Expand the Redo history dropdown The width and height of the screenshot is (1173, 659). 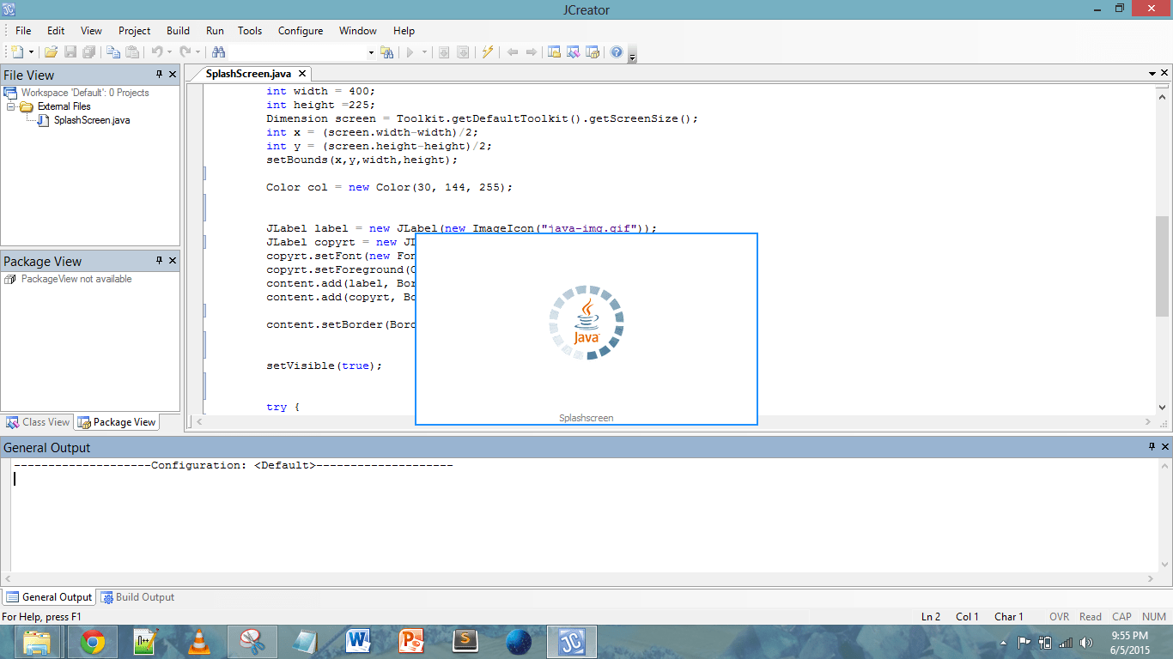tap(198, 52)
